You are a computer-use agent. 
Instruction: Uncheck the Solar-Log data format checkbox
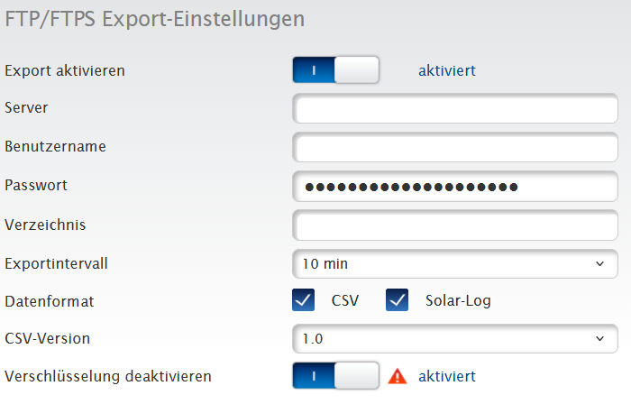tap(398, 301)
